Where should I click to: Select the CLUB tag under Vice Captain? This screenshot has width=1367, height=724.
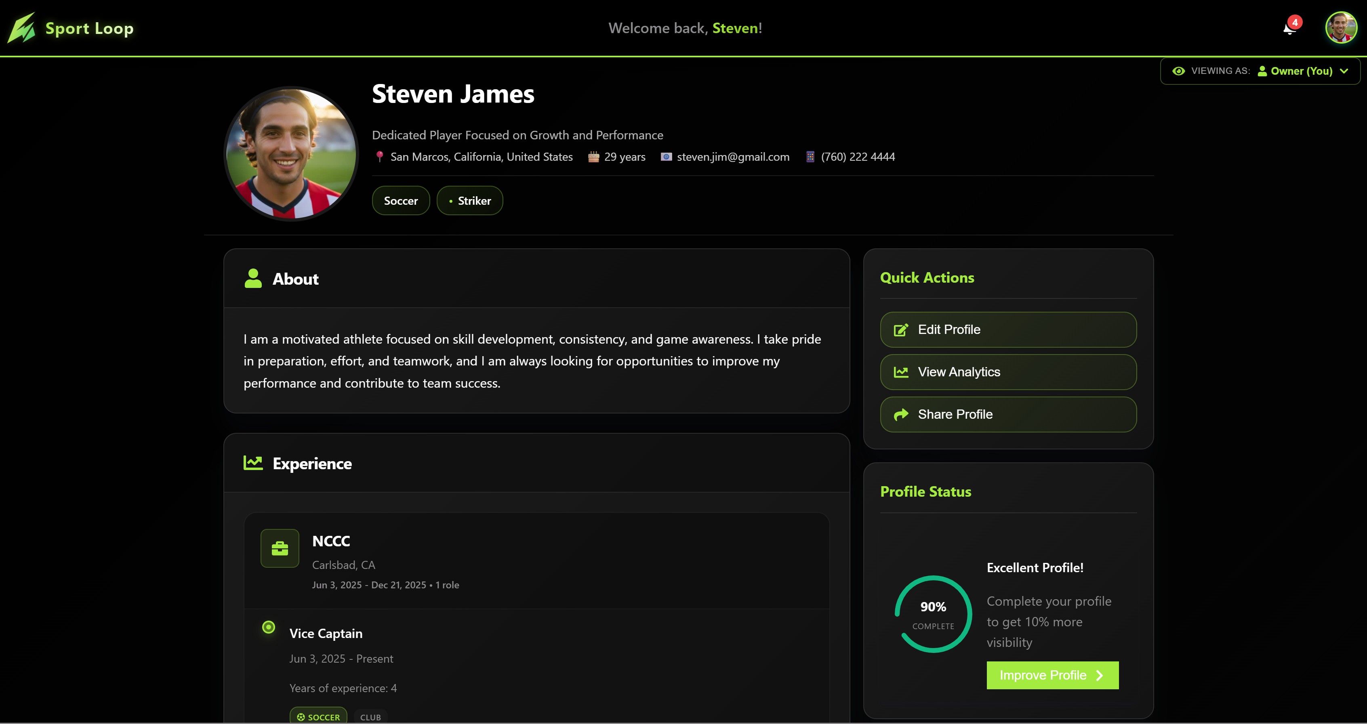[370, 717]
